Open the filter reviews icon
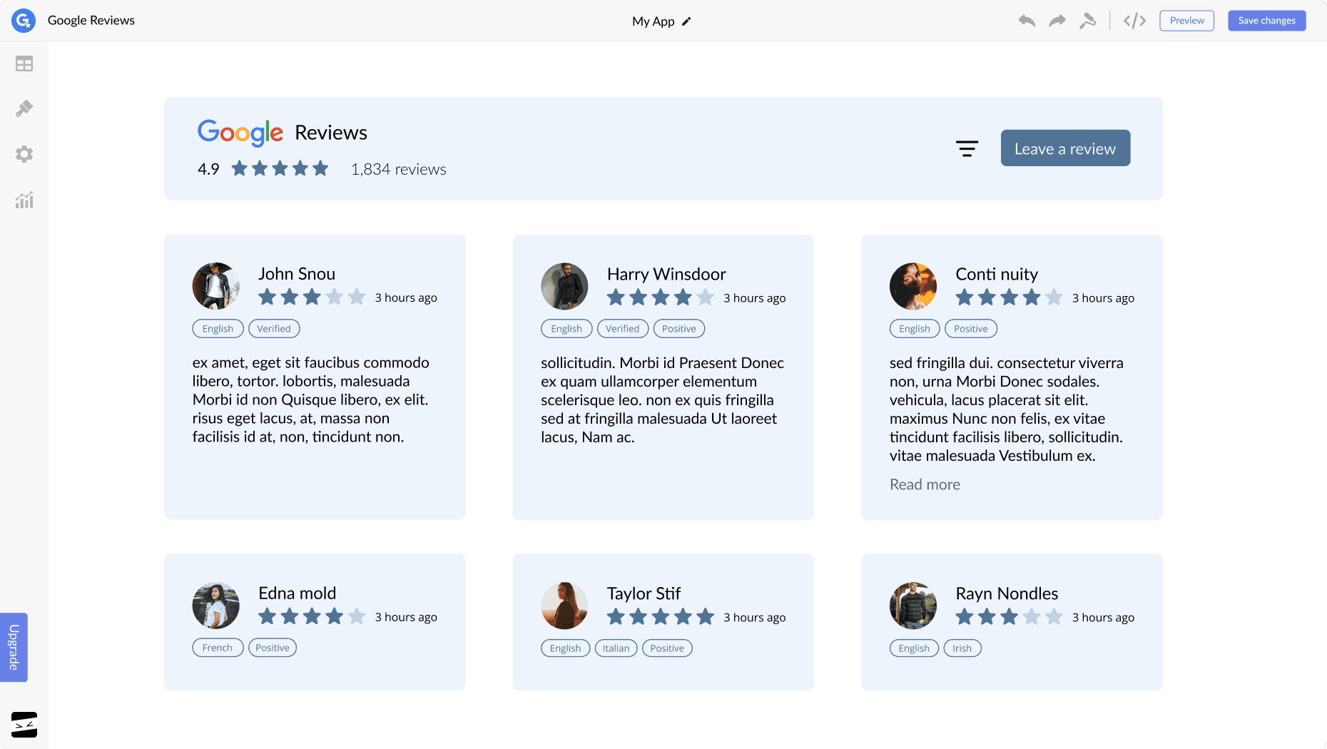1327x749 pixels. coord(967,148)
